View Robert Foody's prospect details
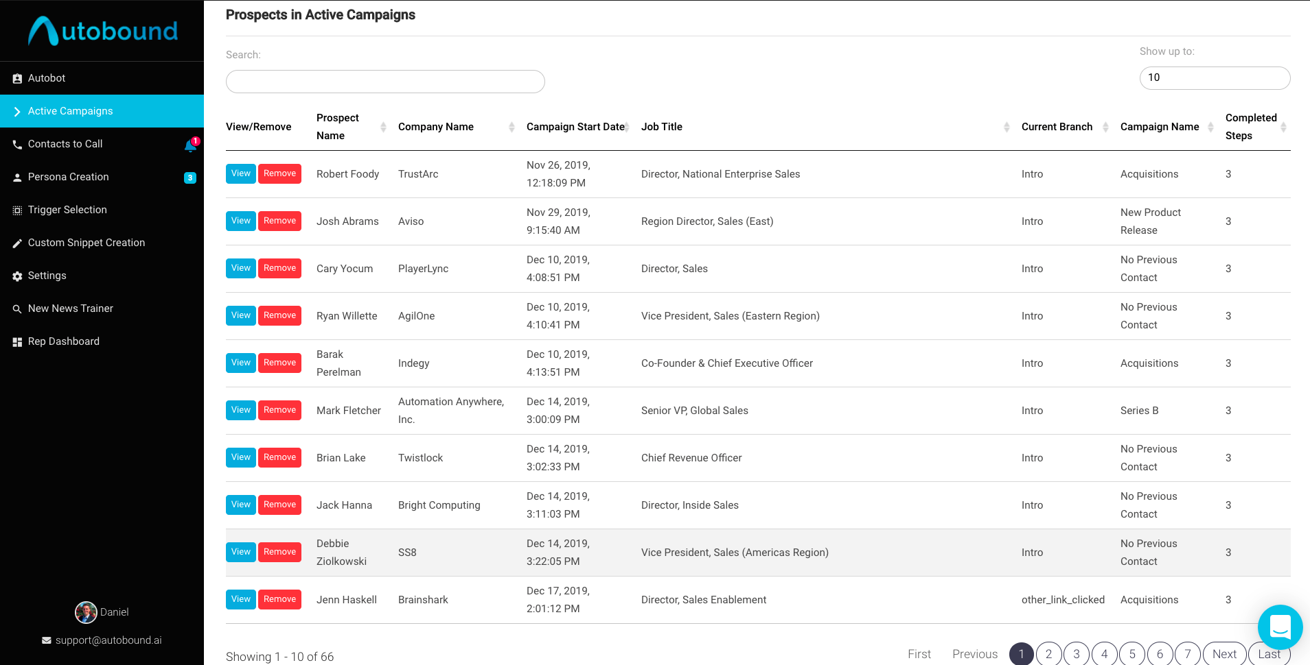1310x665 pixels. click(240, 173)
